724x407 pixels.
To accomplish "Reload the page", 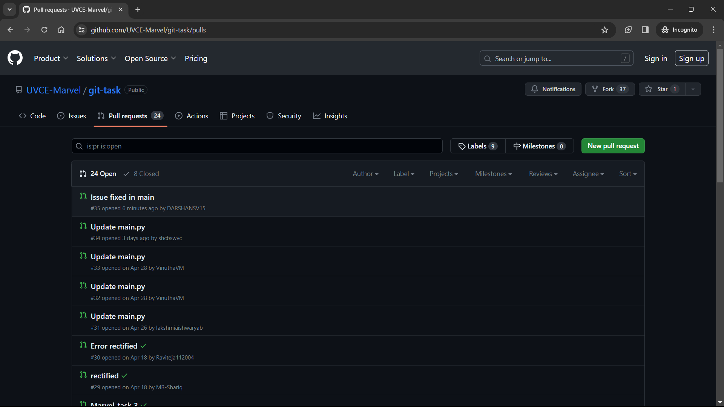I will 44,30.
